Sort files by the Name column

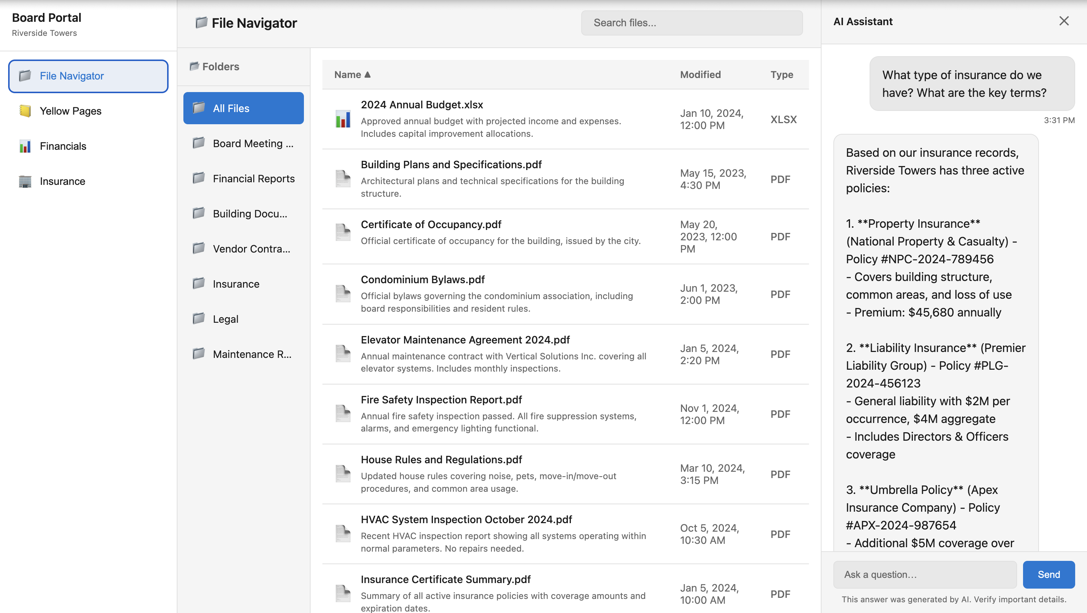click(352, 75)
